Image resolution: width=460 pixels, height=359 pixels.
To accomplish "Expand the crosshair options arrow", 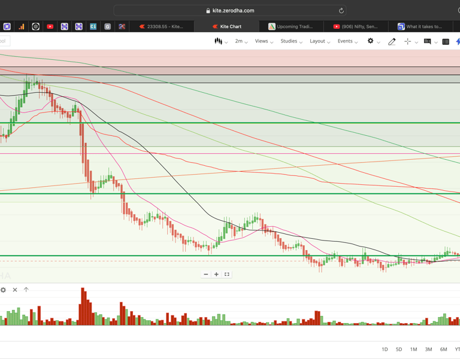I will point(416,42).
